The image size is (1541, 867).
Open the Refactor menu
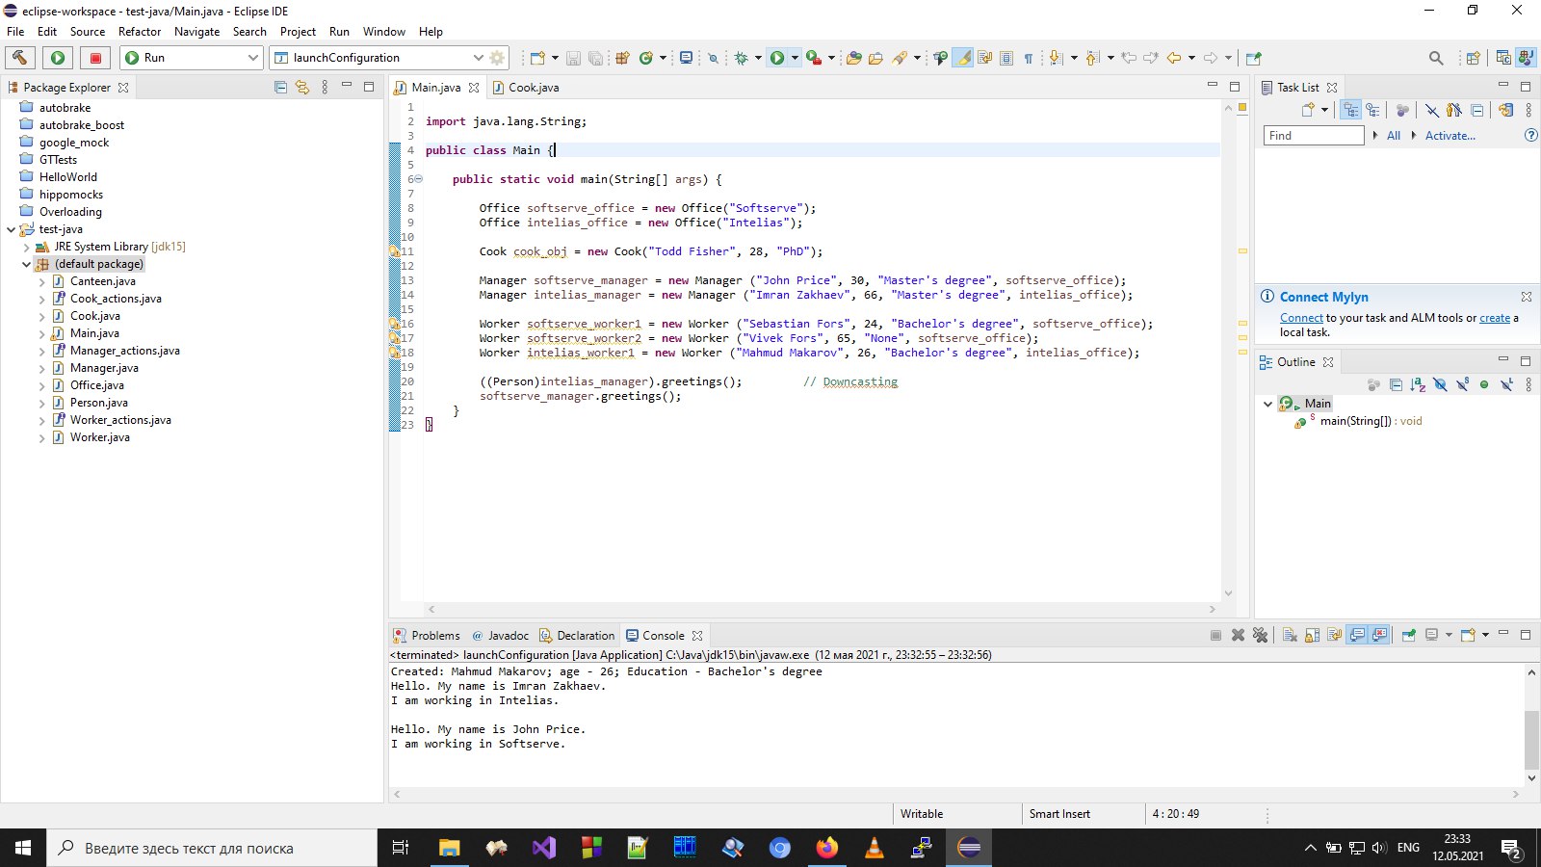coord(140,32)
